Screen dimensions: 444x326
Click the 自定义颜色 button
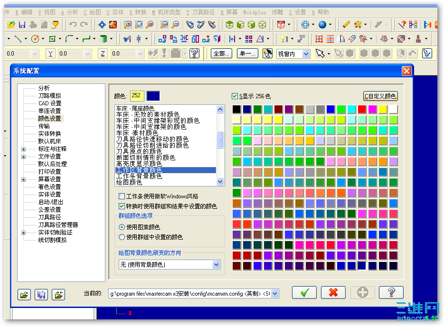coord(380,96)
